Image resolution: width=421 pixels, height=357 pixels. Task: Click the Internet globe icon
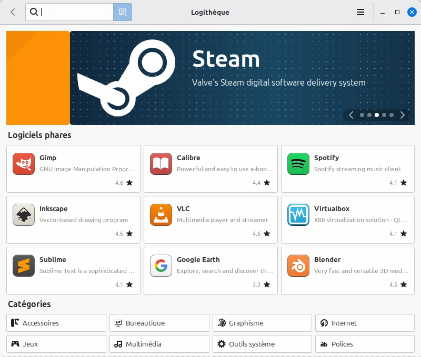pos(324,323)
